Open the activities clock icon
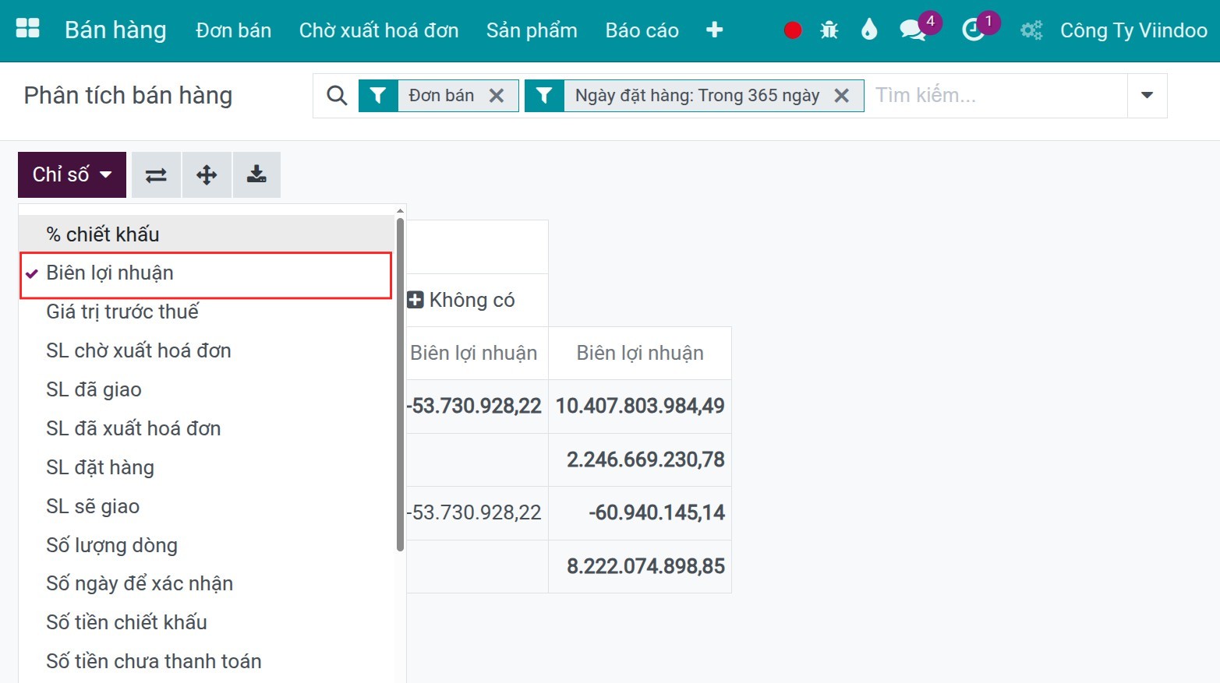Viewport: 1220px width, 683px height. [x=973, y=30]
